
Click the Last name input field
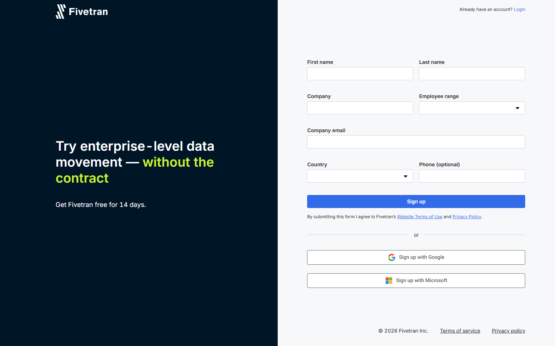472,74
